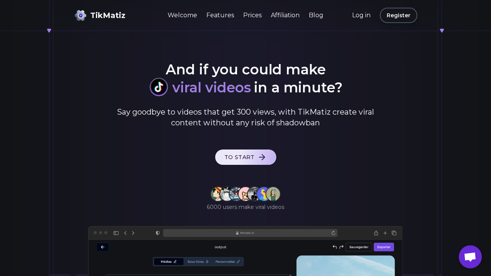Switch to the Médias tab

click(169, 261)
